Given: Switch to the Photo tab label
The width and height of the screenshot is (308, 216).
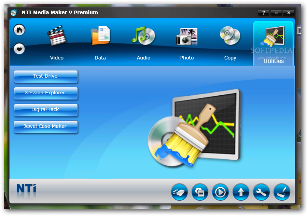Looking at the screenshot, I should (x=187, y=58).
